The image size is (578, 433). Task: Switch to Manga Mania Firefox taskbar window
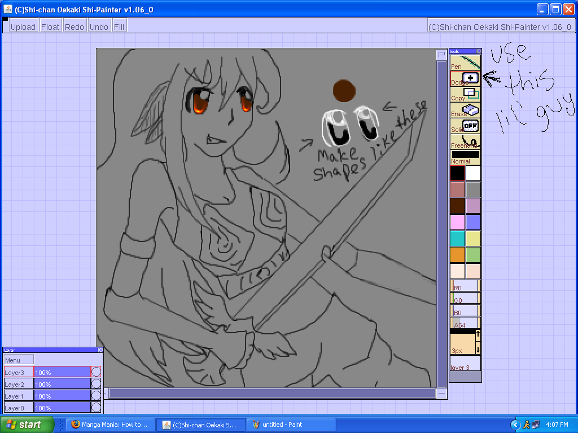tap(110, 425)
